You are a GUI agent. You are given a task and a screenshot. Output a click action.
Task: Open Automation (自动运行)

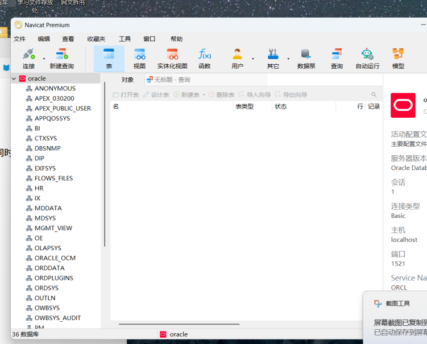point(367,59)
